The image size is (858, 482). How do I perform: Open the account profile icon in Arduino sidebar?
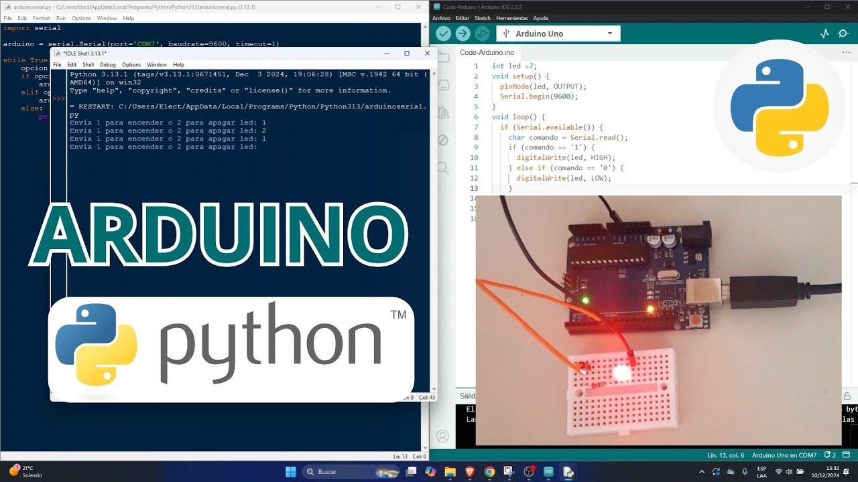coord(442,436)
